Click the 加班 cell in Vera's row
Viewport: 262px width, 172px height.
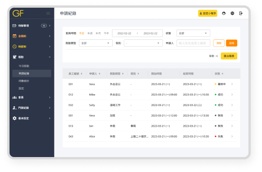[112, 115]
